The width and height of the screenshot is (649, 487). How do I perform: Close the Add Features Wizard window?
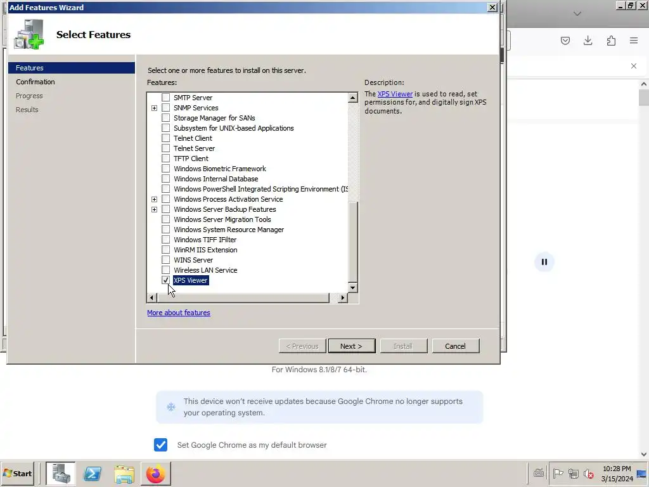pos(492,8)
